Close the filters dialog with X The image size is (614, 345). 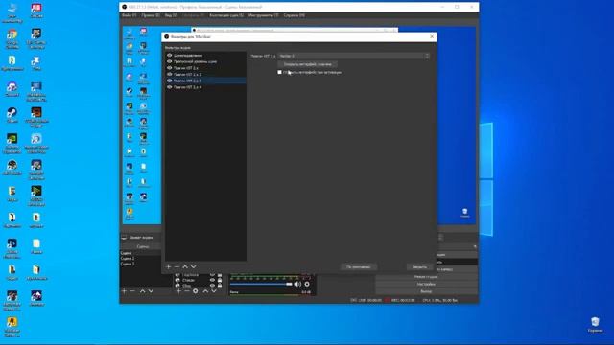[x=432, y=36]
